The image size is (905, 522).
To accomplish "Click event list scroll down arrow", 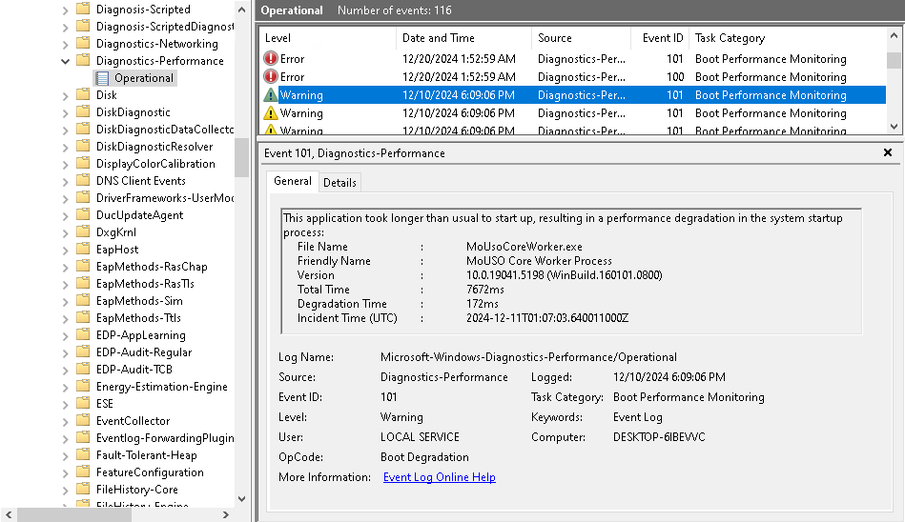I will [x=895, y=127].
